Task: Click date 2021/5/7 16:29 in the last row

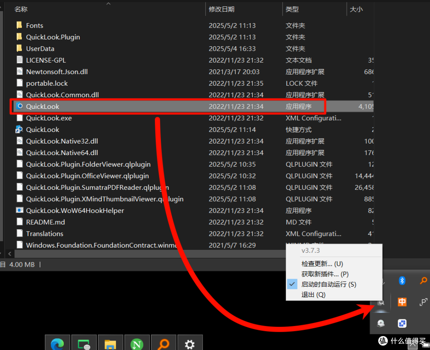Action: 232,245
